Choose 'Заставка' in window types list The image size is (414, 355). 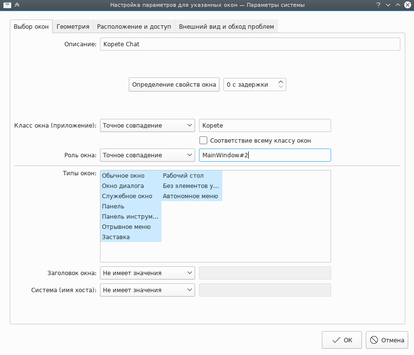[116, 237]
